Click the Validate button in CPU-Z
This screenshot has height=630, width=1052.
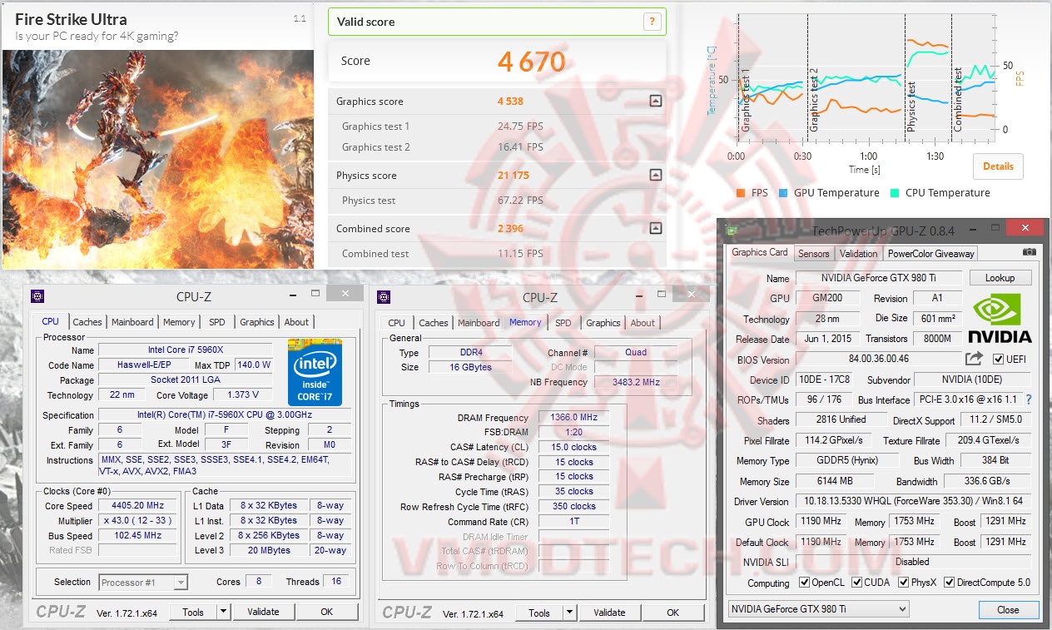pyautogui.click(x=264, y=612)
